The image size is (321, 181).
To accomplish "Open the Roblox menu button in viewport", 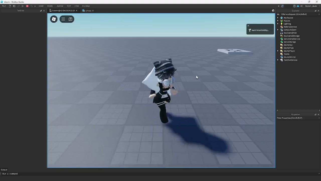I will 54,19.
